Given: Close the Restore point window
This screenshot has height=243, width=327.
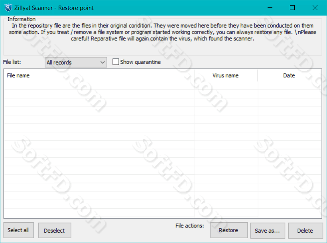Looking at the screenshot, I should pos(315,8).
